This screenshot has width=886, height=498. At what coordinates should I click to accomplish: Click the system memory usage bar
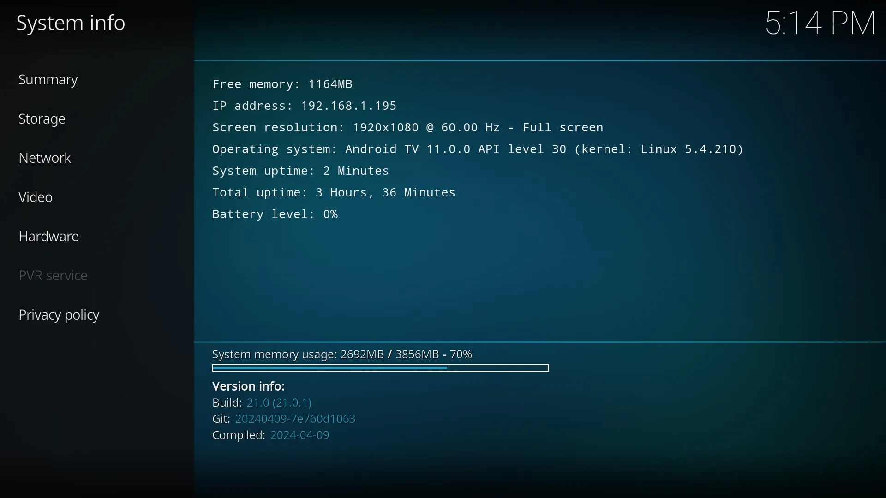click(x=380, y=368)
